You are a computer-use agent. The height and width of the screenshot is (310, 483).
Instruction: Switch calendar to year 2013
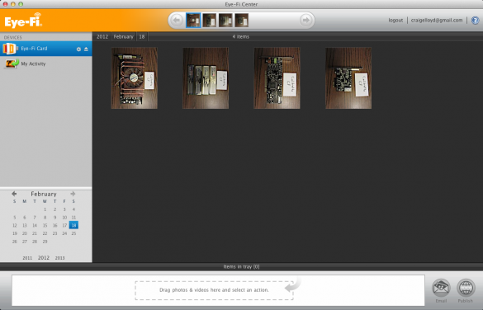click(x=59, y=258)
